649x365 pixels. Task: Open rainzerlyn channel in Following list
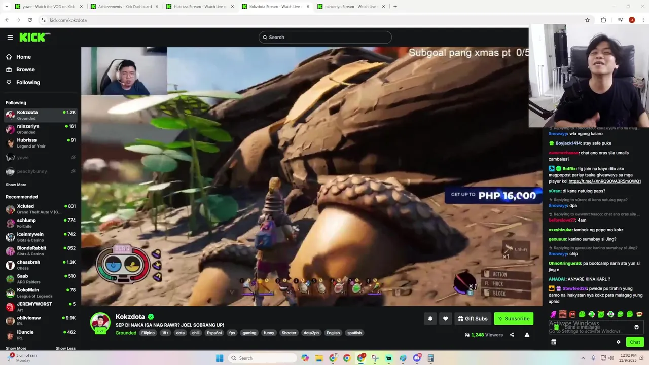(x=41, y=129)
